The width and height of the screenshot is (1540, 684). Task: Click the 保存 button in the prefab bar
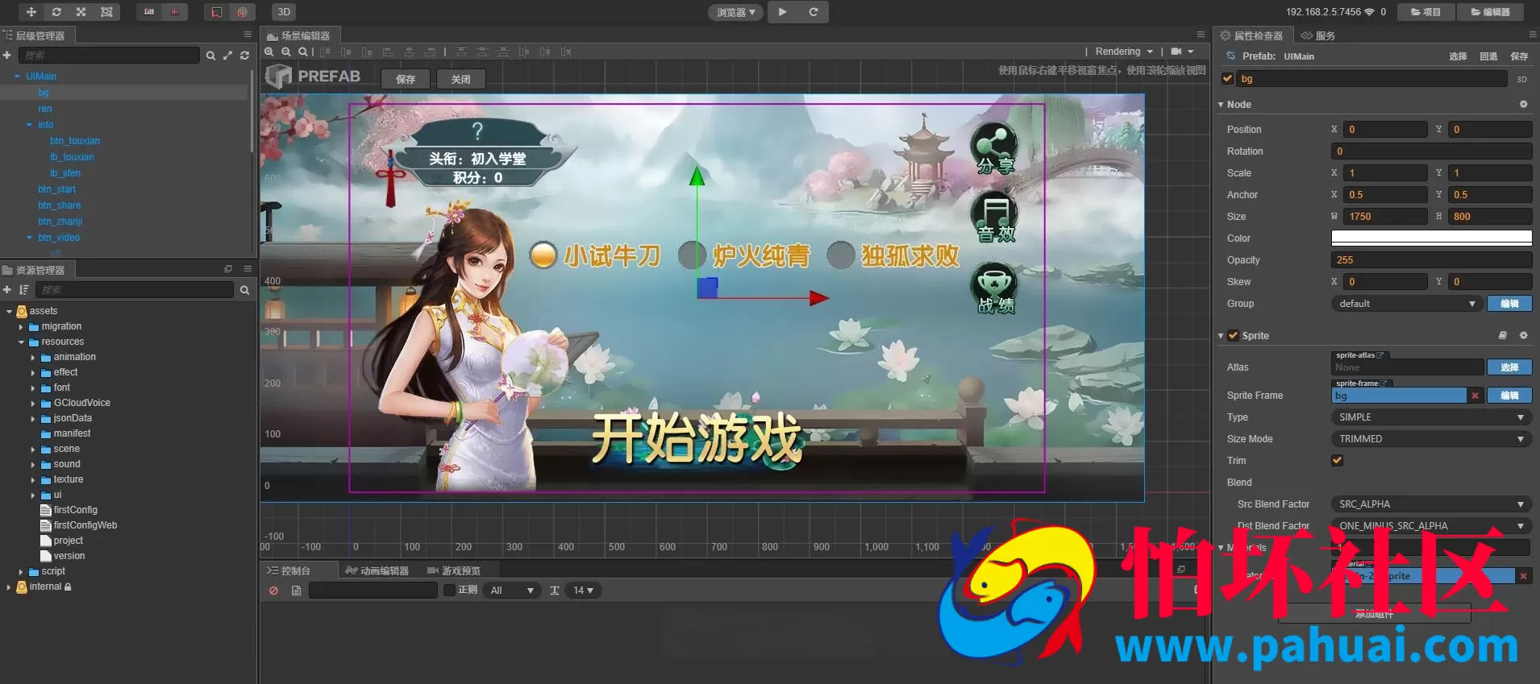[x=406, y=79]
